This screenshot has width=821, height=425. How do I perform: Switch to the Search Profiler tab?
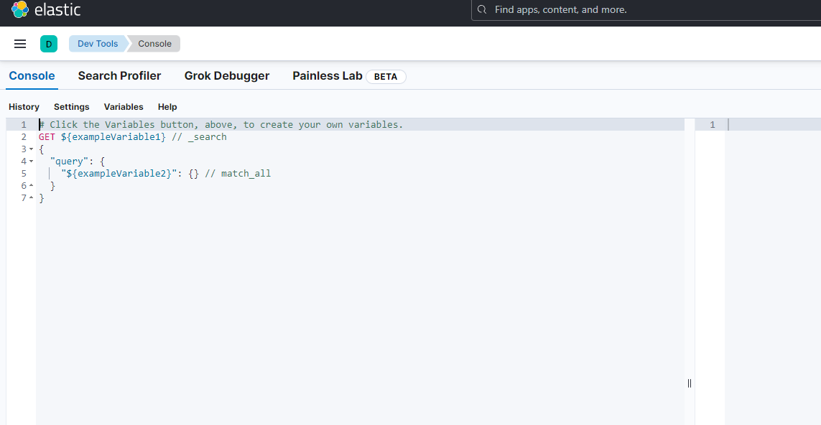(x=119, y=76)
